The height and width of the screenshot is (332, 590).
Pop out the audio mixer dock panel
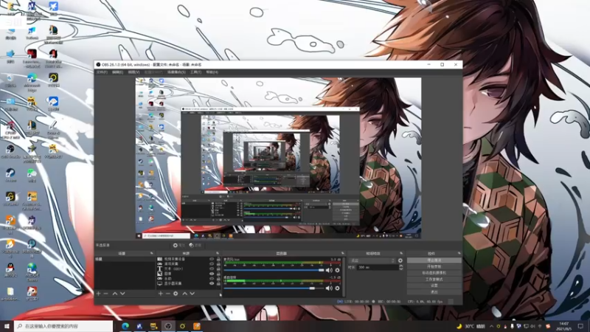[x=343, y=253]
